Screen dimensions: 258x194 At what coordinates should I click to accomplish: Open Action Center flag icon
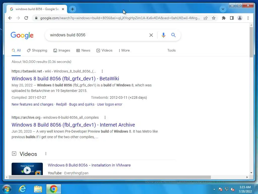(220, 189)
